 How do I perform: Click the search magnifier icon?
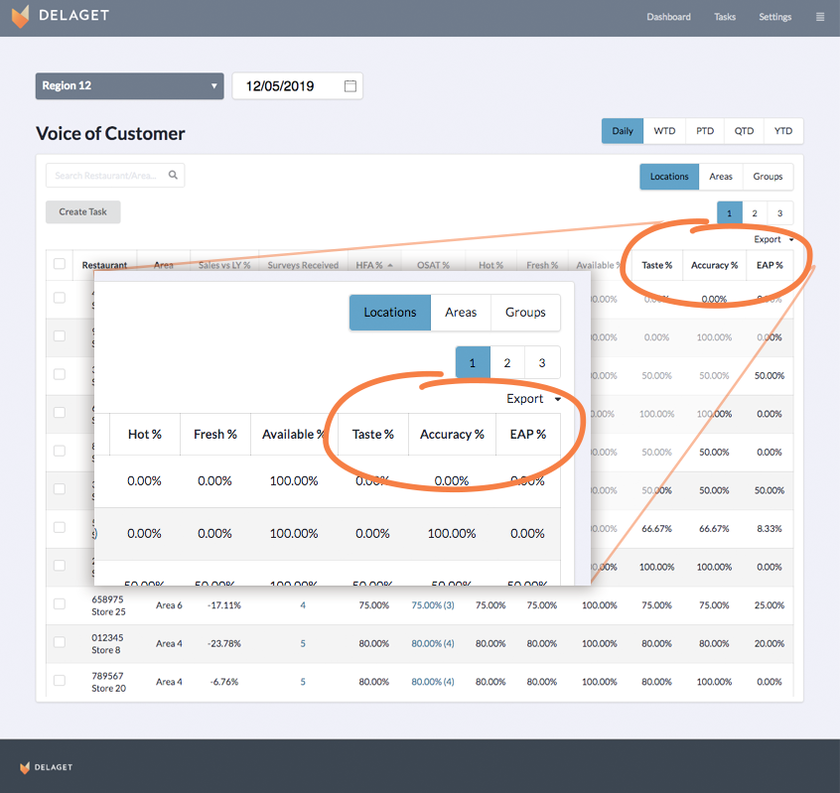point(173,176)
